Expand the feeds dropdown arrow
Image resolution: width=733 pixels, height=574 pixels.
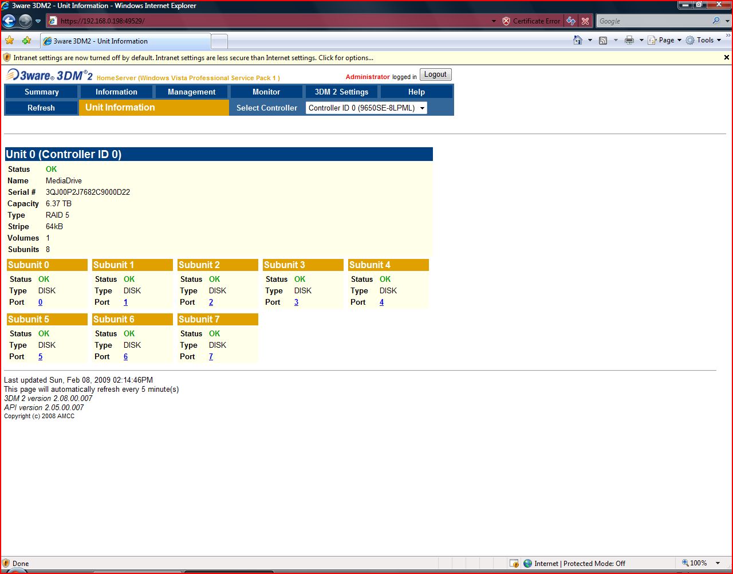(616, 40)
